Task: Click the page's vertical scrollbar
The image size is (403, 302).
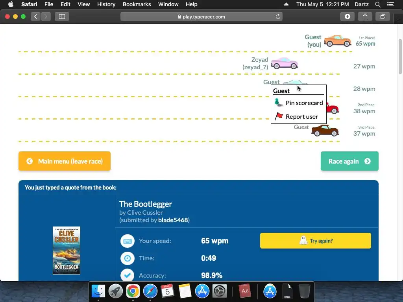Action: (x=400, y=57)
